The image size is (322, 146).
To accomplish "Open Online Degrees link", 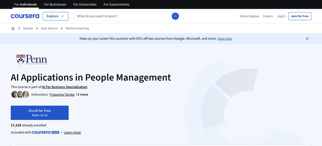I will (x=250, y=16).
